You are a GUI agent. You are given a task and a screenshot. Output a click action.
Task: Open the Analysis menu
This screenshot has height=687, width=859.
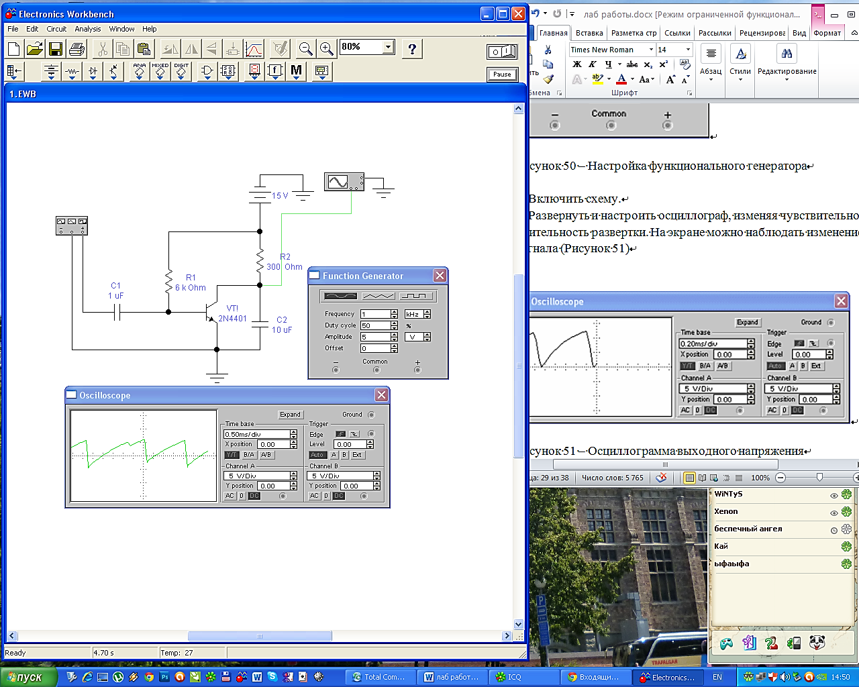tap(88, 29)
